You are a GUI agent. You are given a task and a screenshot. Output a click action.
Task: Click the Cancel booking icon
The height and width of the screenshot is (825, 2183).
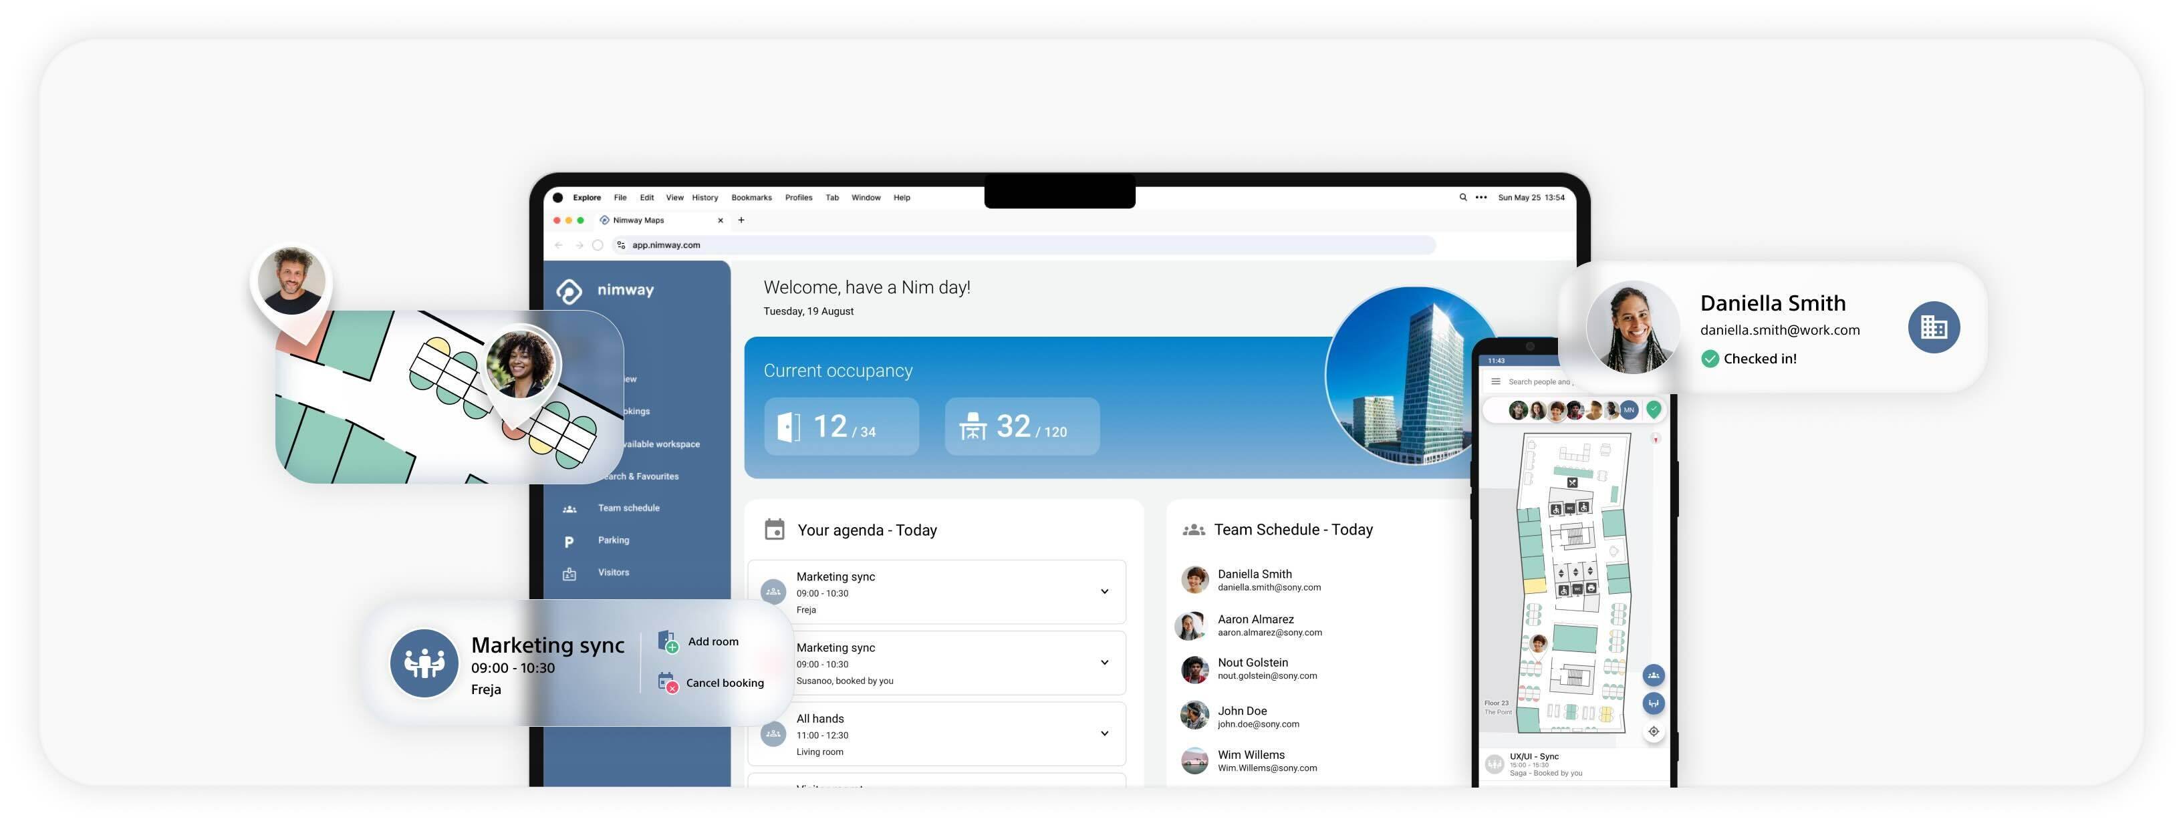pos(668,683)
